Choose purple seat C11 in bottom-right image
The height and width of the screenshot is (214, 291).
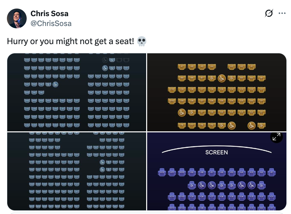[172, 197]
